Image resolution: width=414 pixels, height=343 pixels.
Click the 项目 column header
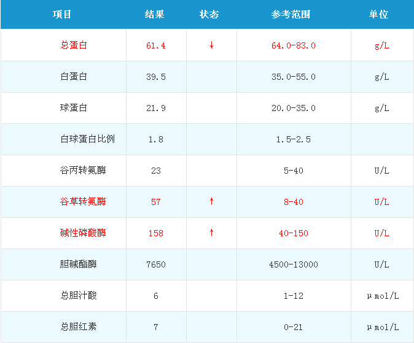pos(62,14)
